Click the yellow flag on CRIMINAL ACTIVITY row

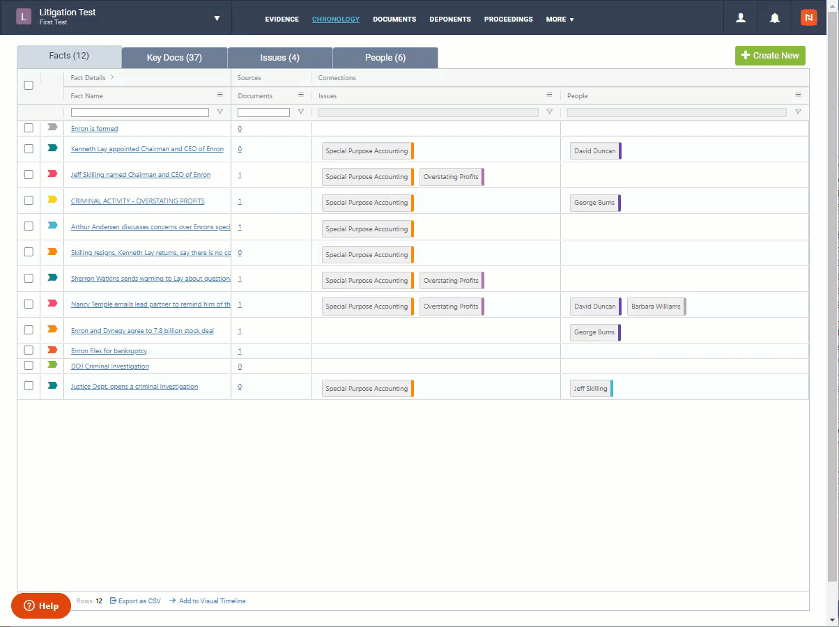[x=52, y=199]
